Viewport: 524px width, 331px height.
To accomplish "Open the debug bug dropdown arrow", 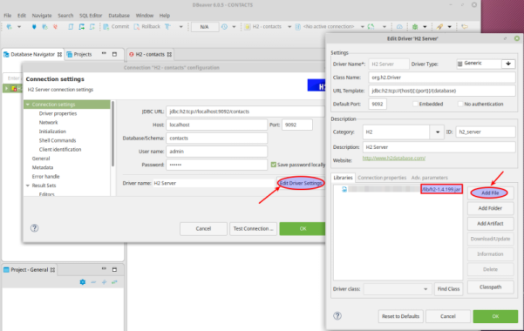I will coord(425,27).
